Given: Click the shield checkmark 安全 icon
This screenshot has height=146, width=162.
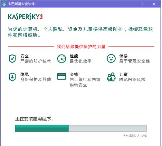Looking at the screenshot, I should [x=12, y=59].
